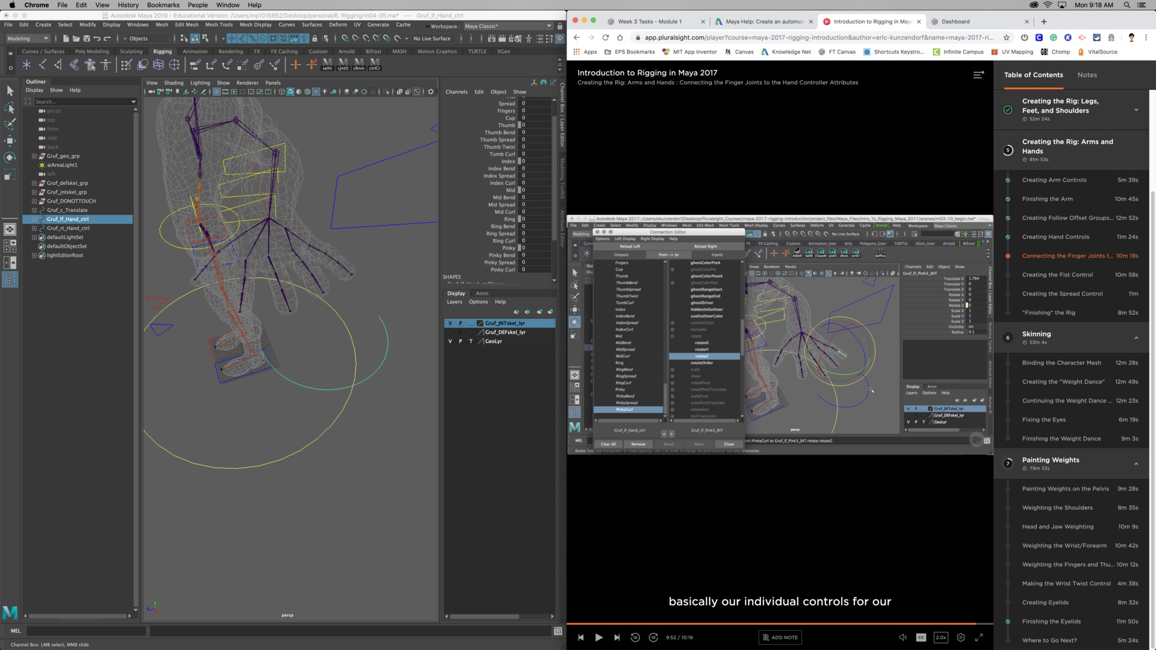
Task: Toggle visibility V for GeoLyr layer
Action: click(x=450, y=341)
